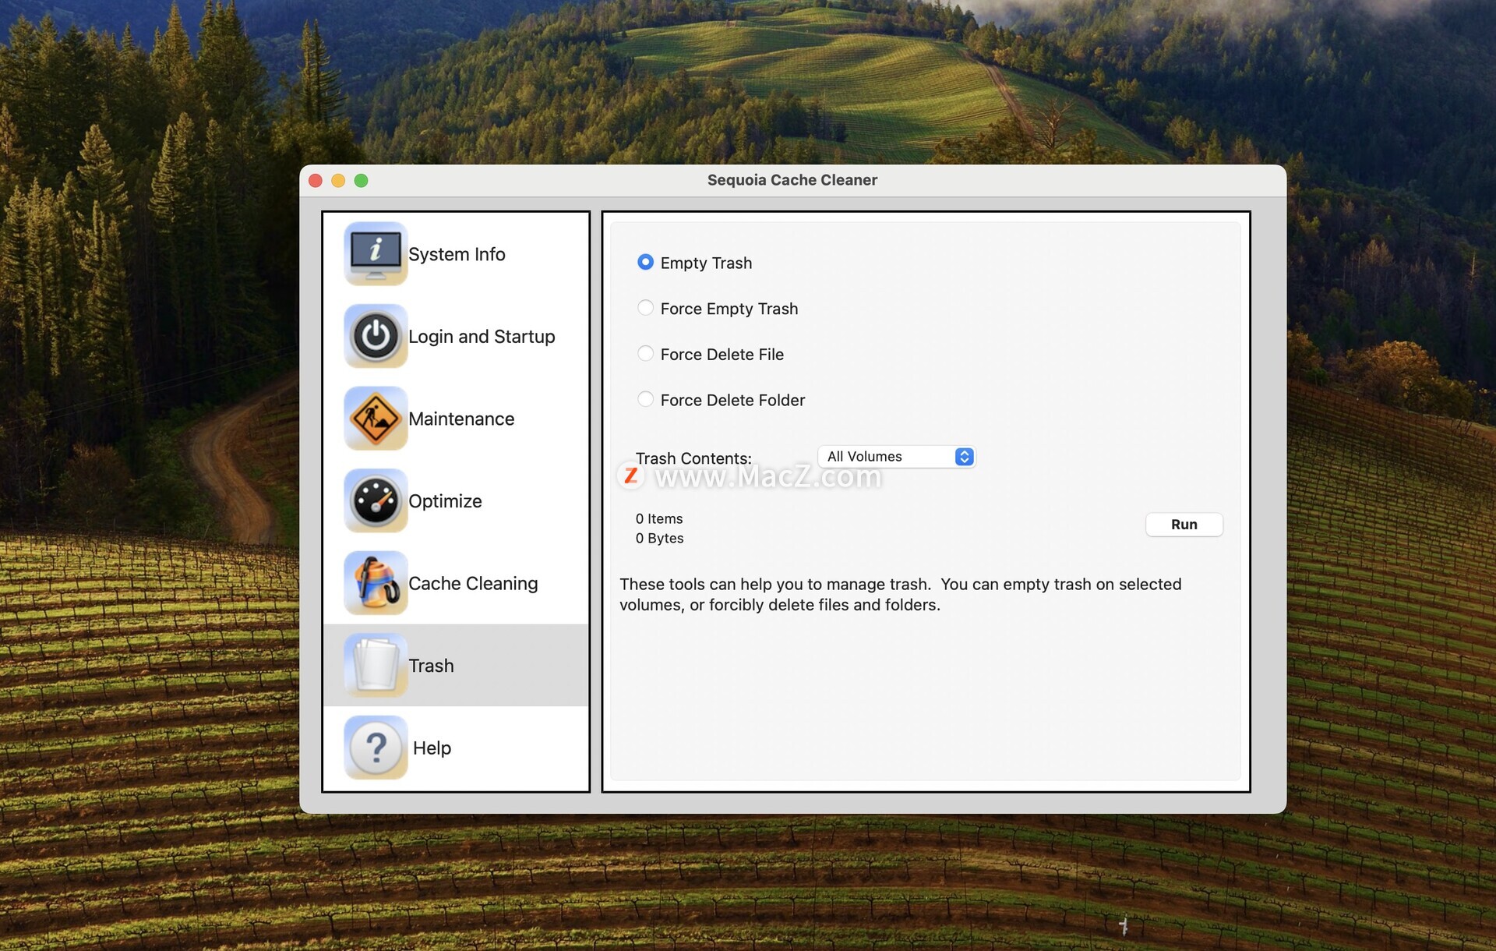
Task: Click the Run button
Action: point(1184,525)
